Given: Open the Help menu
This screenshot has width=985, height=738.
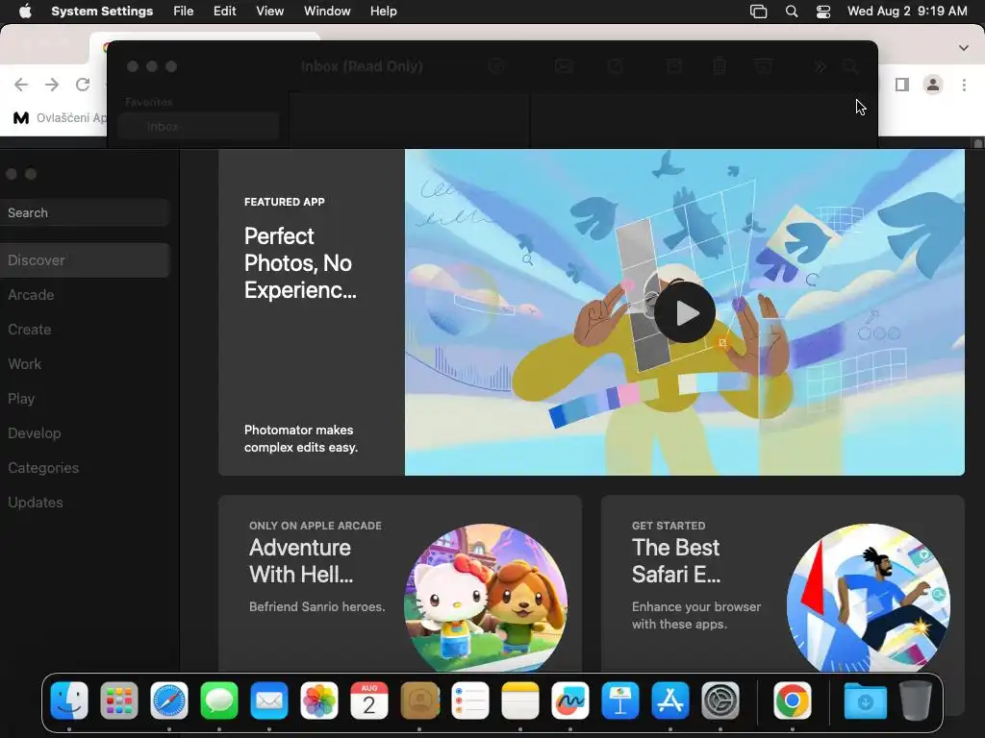Looking at the screenshot, I should [383, 12].
